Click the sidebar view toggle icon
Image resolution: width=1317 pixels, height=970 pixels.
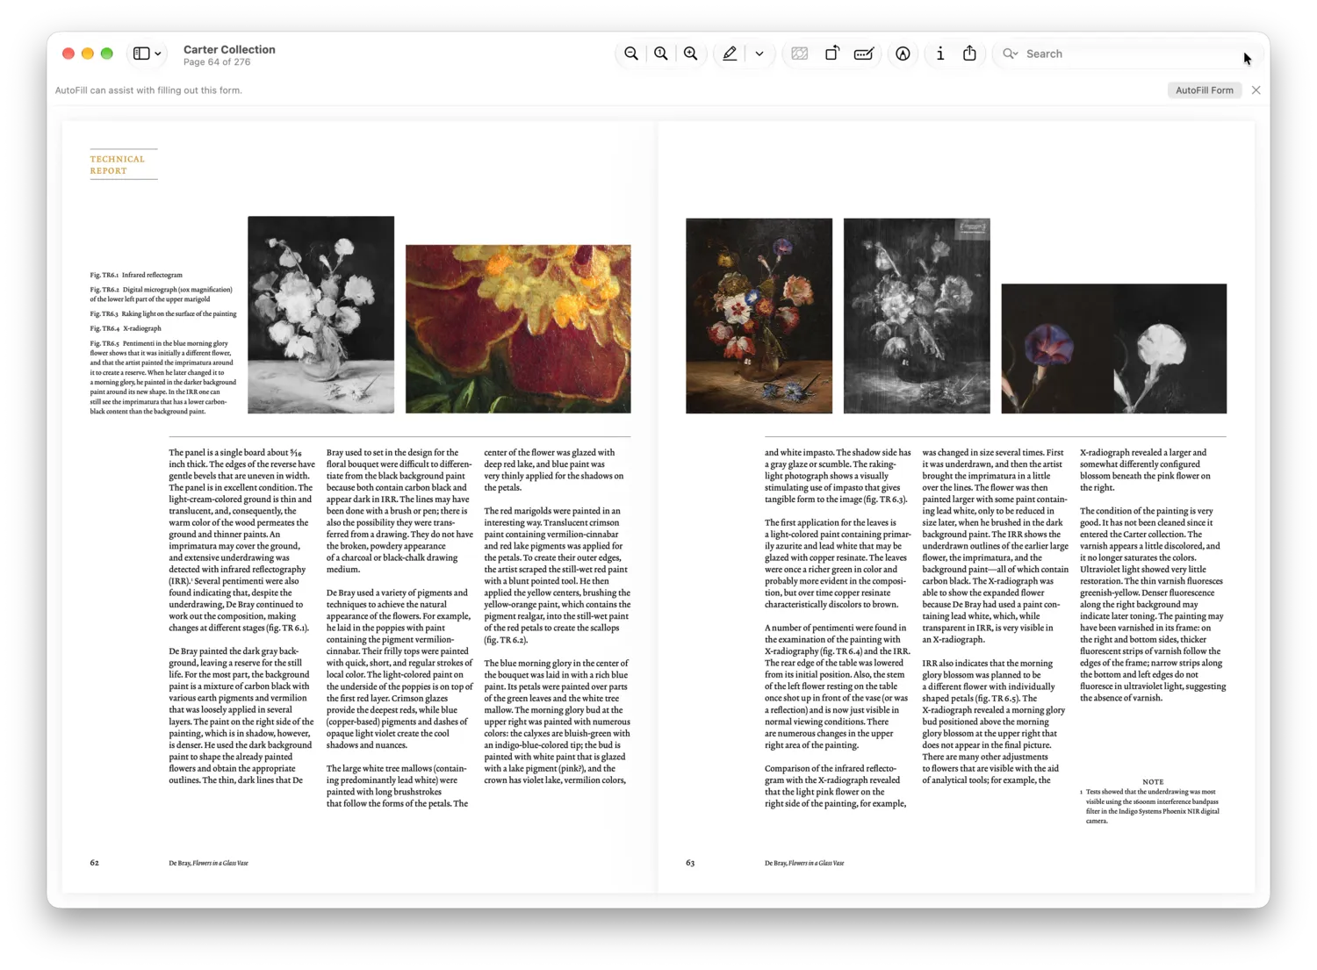click(x=141, y=54)
